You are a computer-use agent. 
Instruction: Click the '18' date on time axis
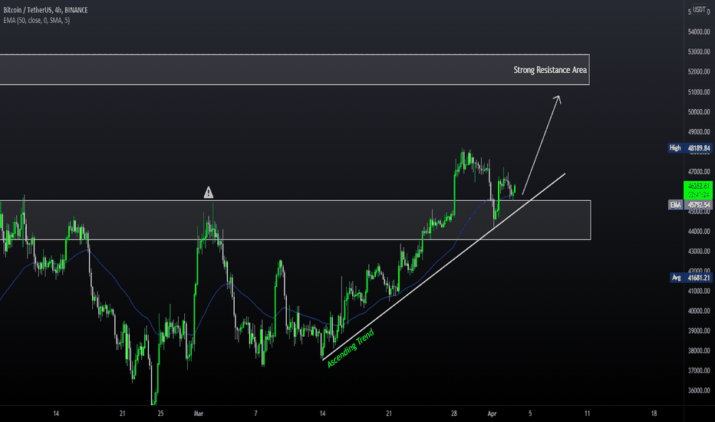[x=654, y=414]
